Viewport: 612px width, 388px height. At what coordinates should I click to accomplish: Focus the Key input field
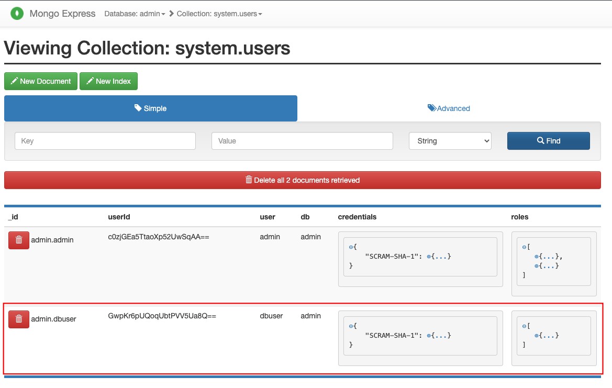[105, 141]
